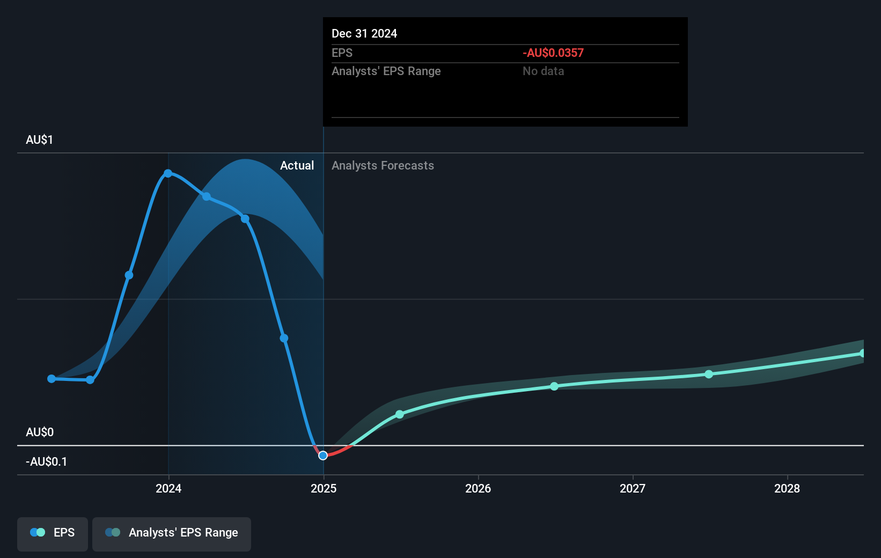Click the first EPS data point on far left
881x558 pixels.
tap(52, 379)
